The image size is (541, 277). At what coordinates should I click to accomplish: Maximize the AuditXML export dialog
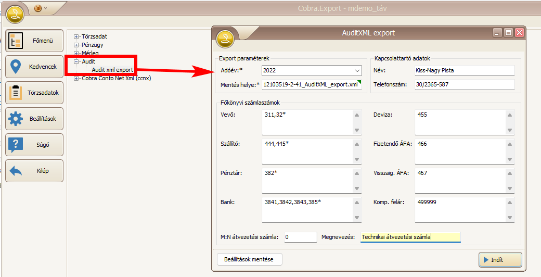[508, 33]
